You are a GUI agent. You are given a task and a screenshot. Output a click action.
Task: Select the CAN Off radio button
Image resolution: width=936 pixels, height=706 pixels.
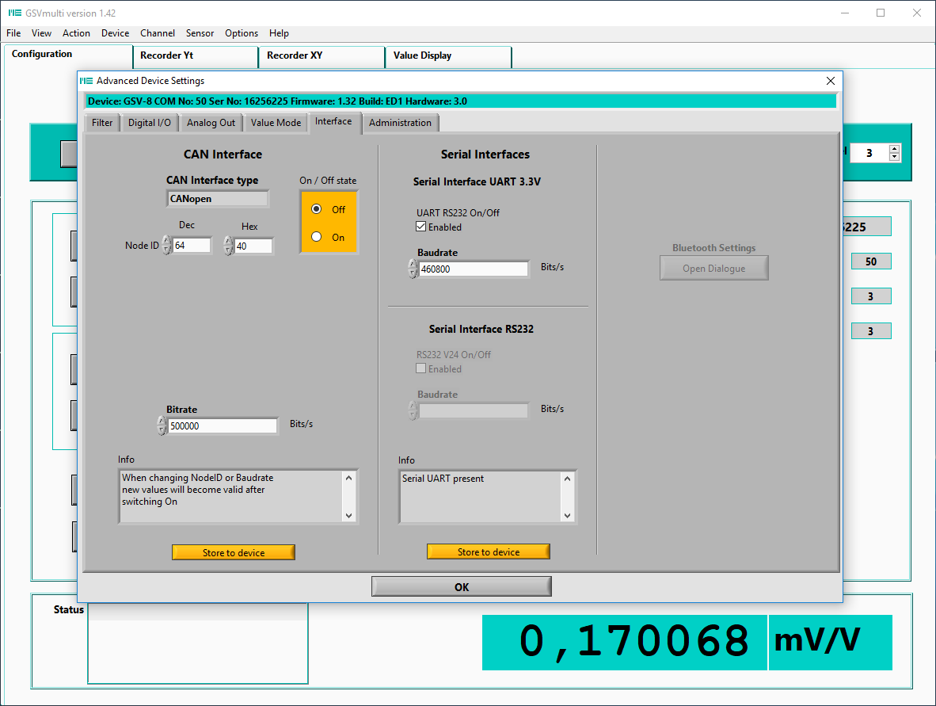[317, 209]
